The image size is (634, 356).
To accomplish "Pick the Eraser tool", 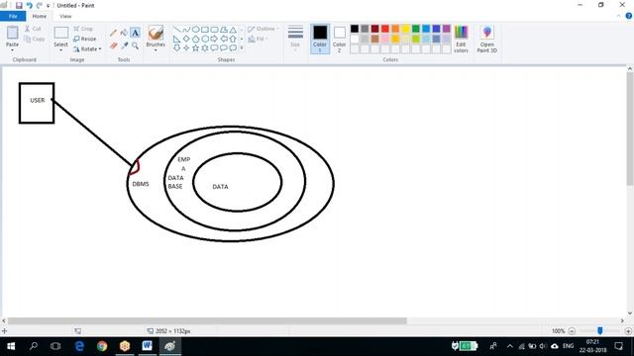I will coord(114,45).
